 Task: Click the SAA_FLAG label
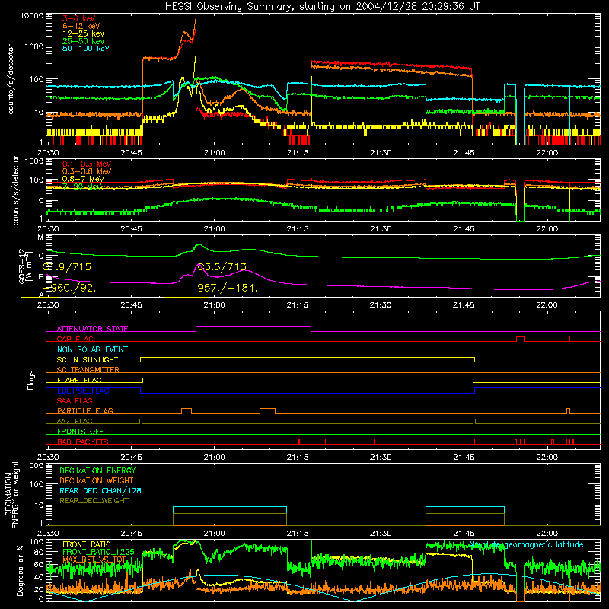[75, 400]
